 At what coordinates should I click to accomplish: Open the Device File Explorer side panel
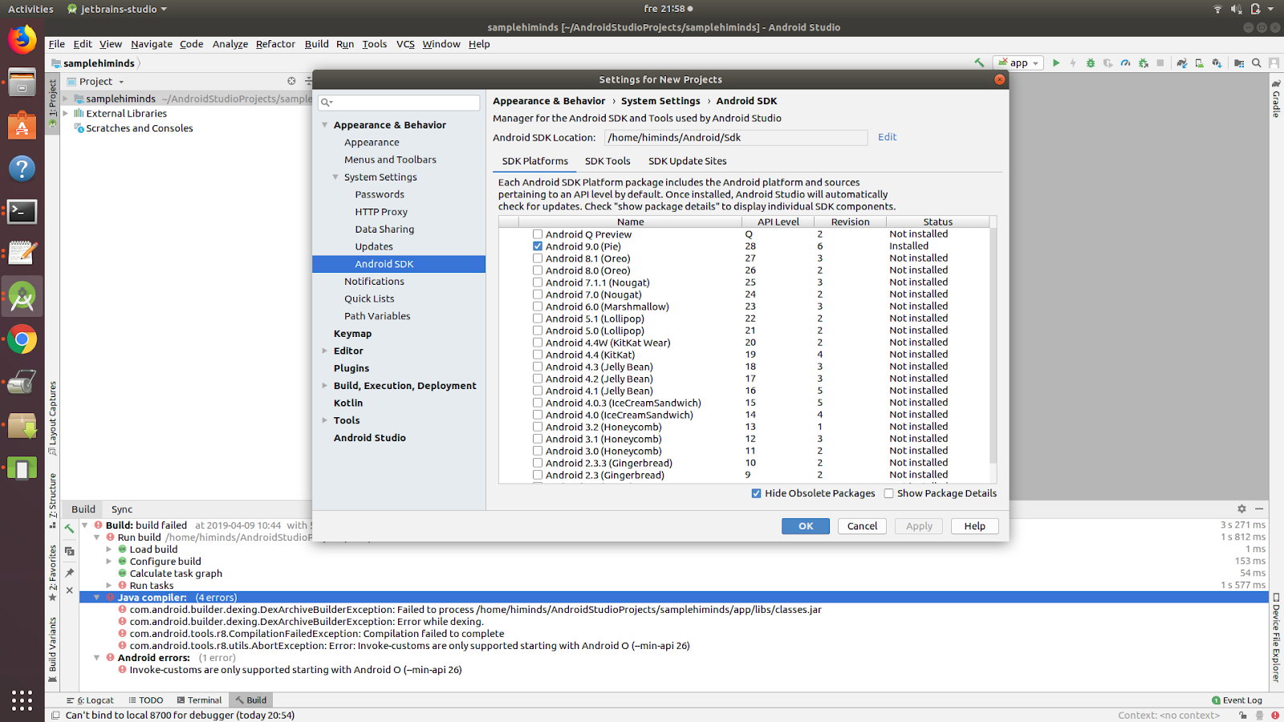tap(1276, 638)
